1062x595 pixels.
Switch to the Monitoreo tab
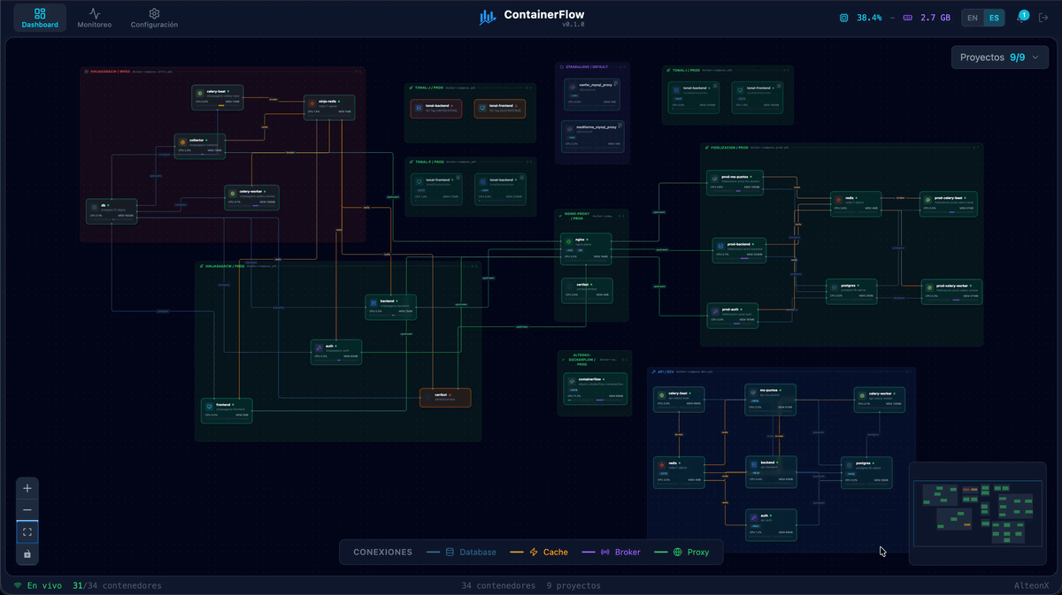(94, 18)
